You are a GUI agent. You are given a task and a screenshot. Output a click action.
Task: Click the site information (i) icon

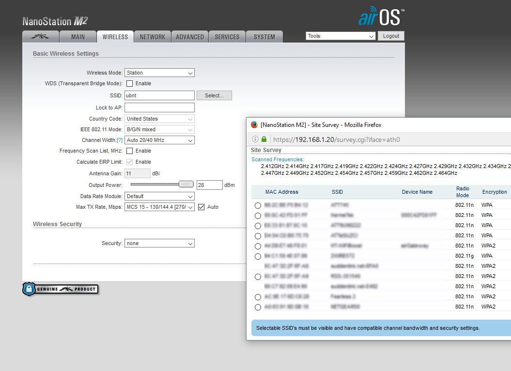tap(255, 139)
